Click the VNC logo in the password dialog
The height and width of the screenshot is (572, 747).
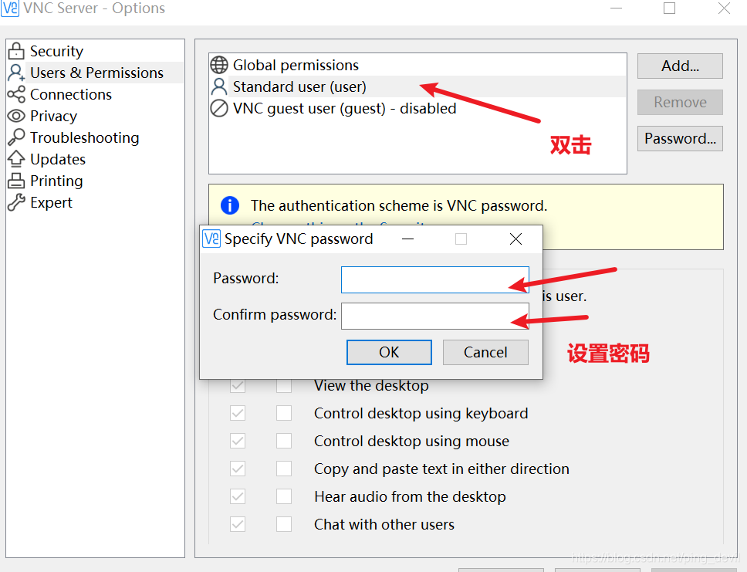(209, 239)
